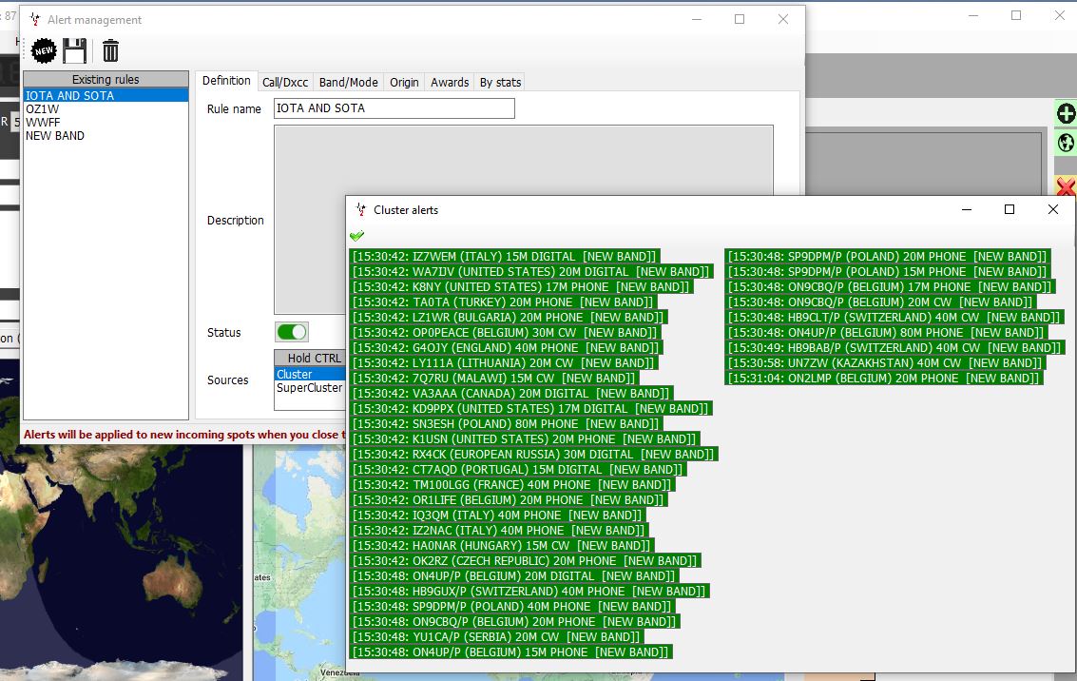
Task: Select the WWFF rule
Action: coord(106,123)
